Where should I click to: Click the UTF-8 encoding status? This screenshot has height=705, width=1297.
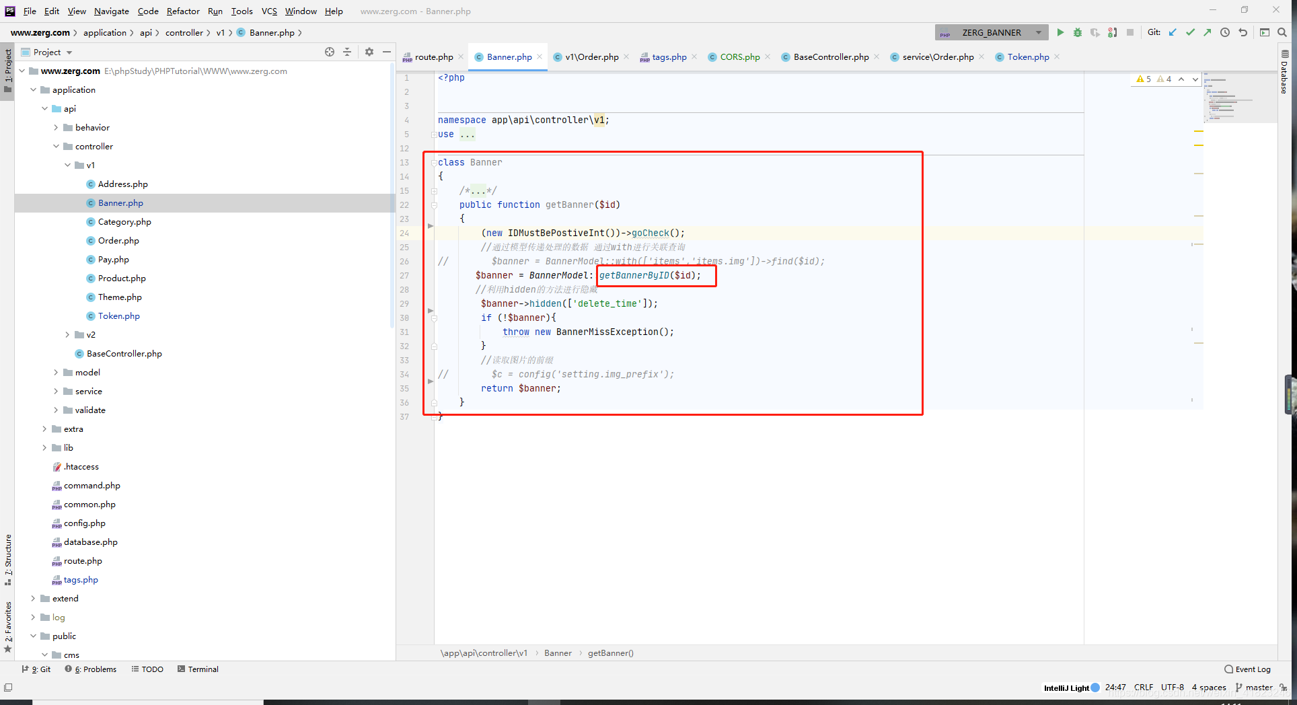click(x=1173, y=688)
